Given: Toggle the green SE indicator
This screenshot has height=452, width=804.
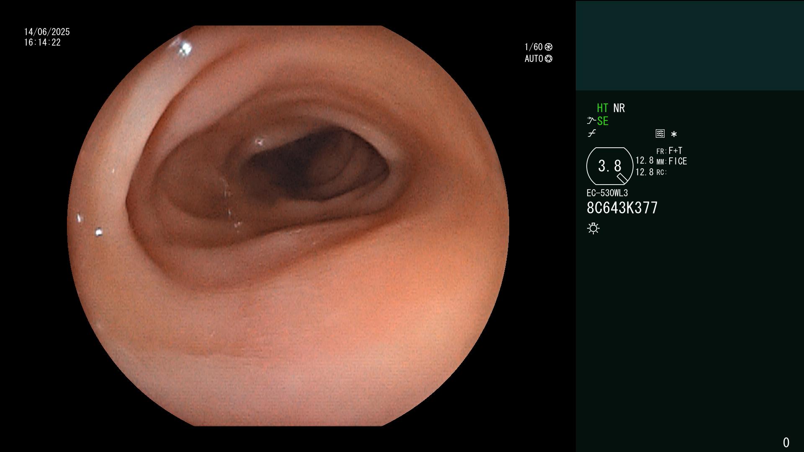Looking at the screenshot, I should [x=603, y=121].
